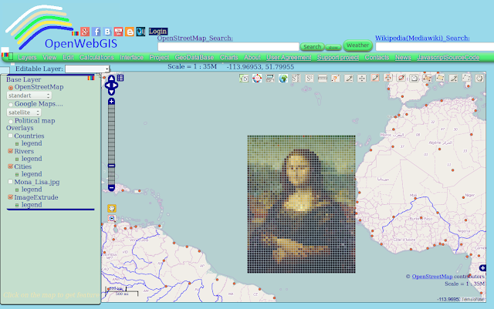The image size is (494, 309).
Task: Zoom out with the slider minus button
Action: click(111, 187)
